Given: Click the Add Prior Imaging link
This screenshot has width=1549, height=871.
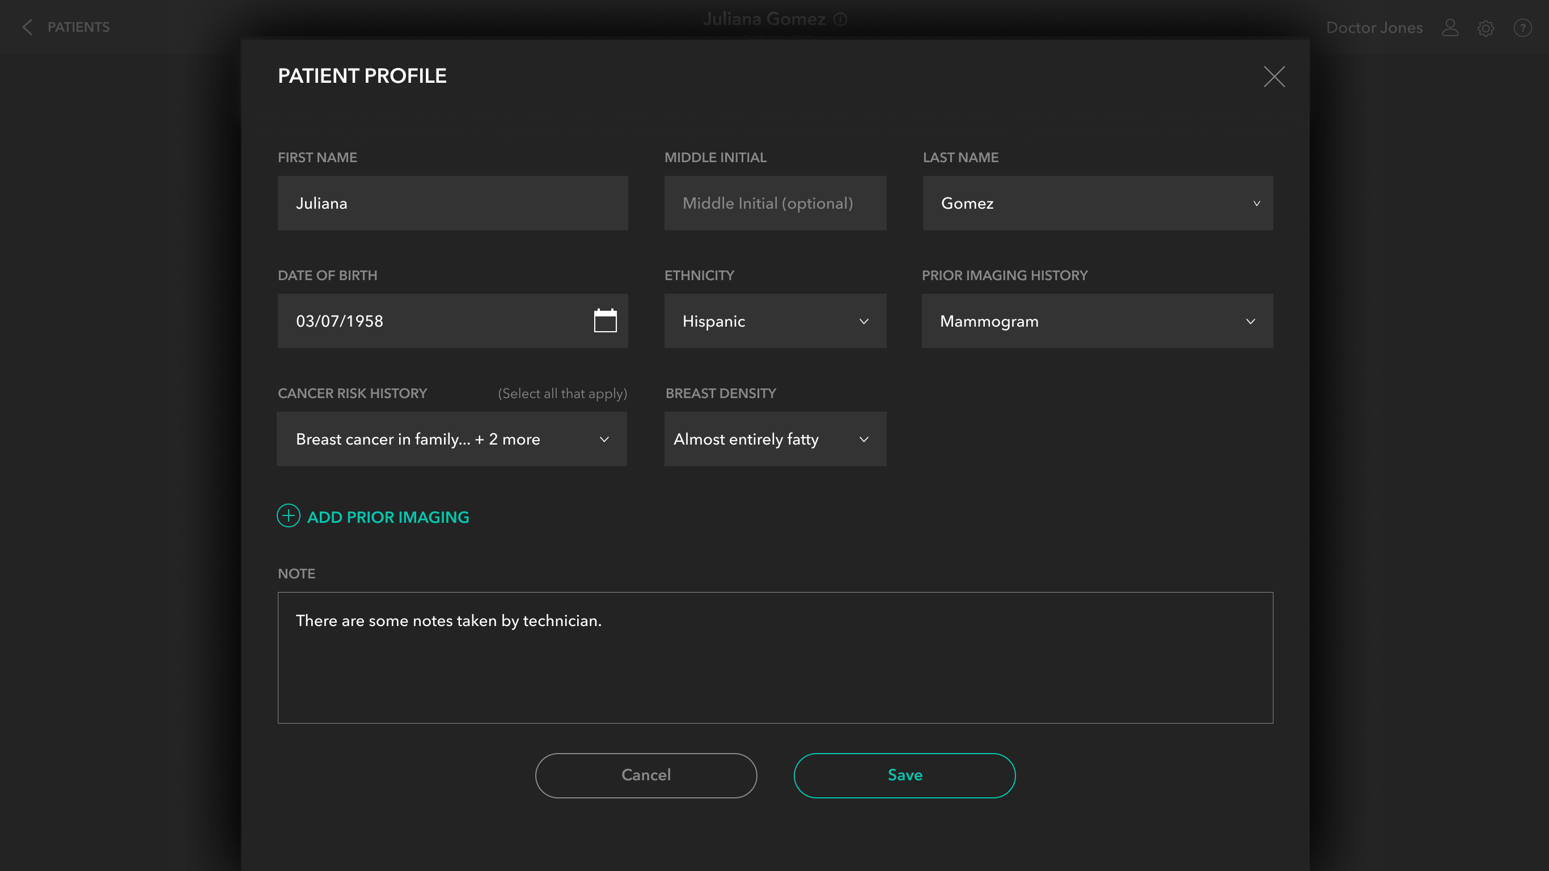Looking at the screenshot, I should tap(388, 517).
